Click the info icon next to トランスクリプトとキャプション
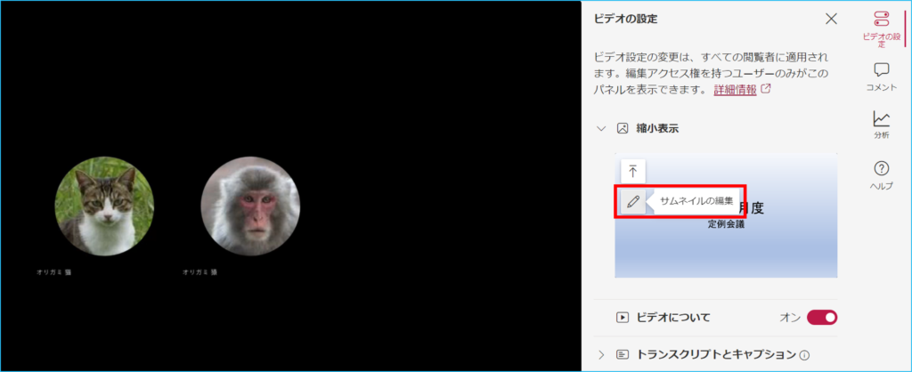 pyautogui.click(x=804, y=354)
